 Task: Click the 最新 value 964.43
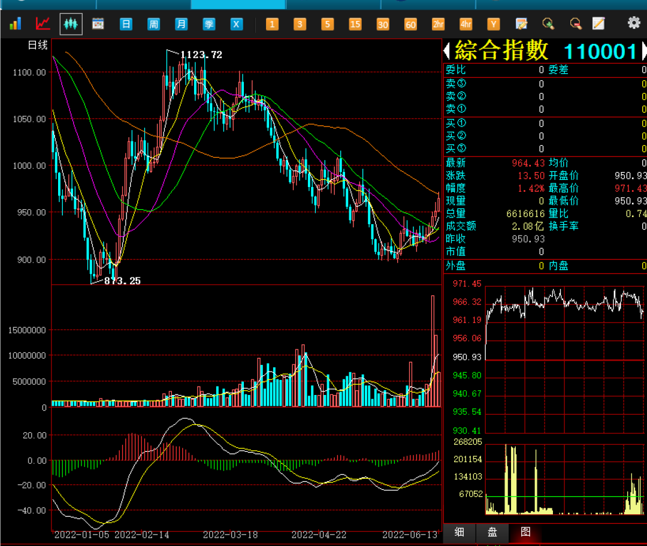528,163
